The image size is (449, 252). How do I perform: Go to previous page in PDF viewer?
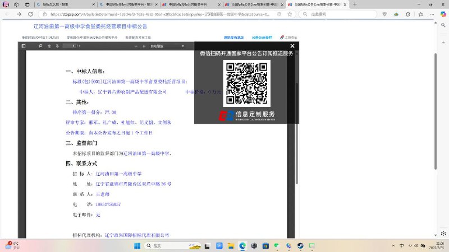pyautogui.click(x=49, y=46)
